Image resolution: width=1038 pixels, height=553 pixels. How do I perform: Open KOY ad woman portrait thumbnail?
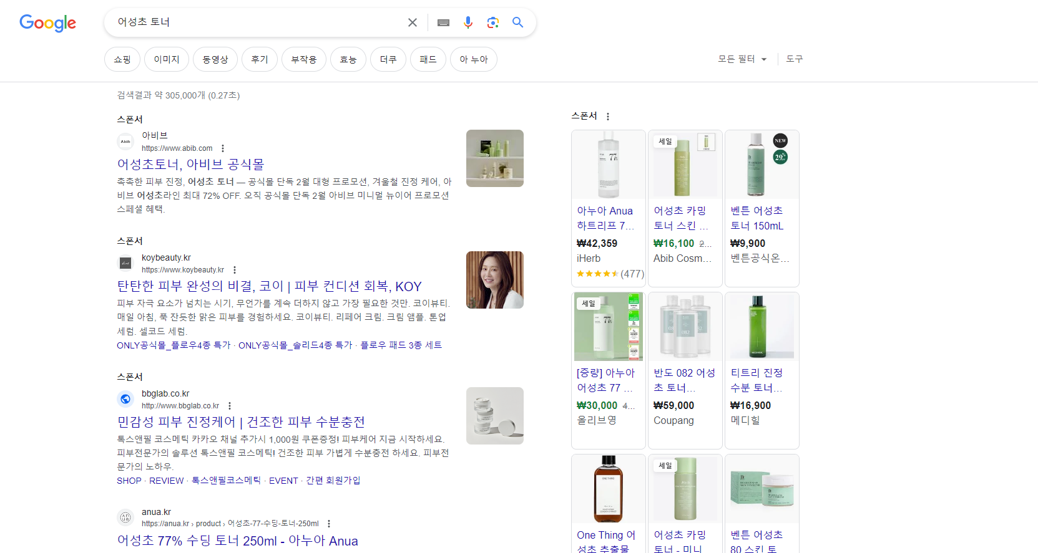(x=495, y=280)
